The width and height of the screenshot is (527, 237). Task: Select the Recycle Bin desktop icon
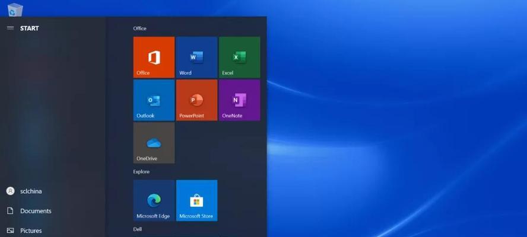tap(15, 9)
